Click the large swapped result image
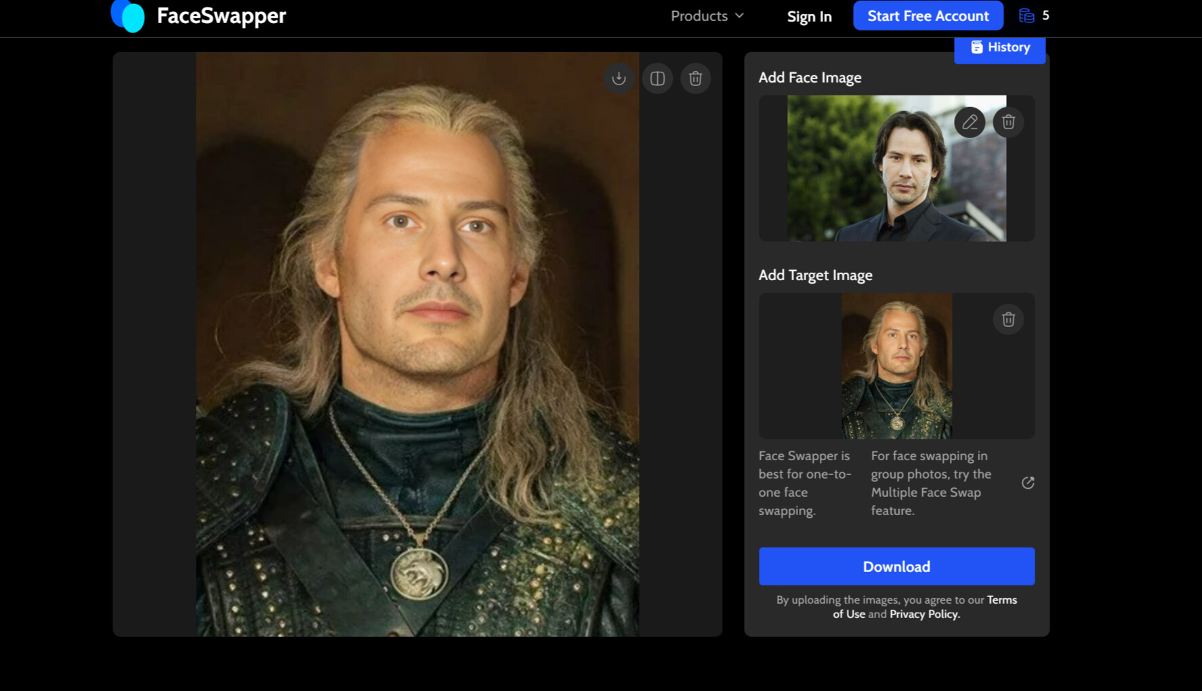This screenshot has height=691, width=1202. click(x=417, y=344)
